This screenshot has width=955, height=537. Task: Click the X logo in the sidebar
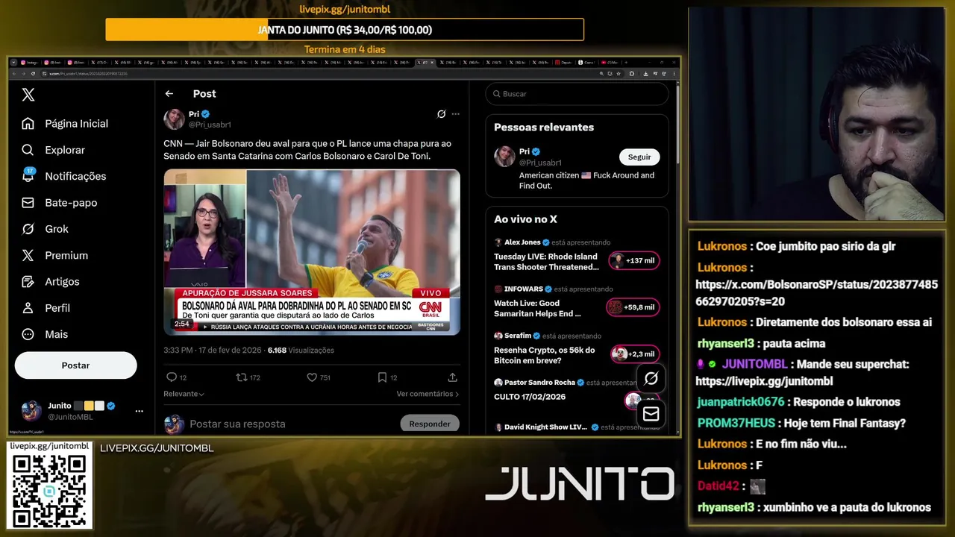pyautogui.click(x=28, y=95)
